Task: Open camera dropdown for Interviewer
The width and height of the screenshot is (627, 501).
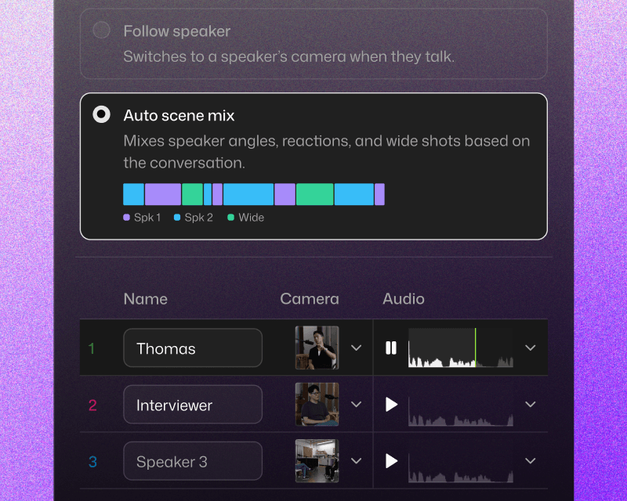Action: tap(356, 404)
